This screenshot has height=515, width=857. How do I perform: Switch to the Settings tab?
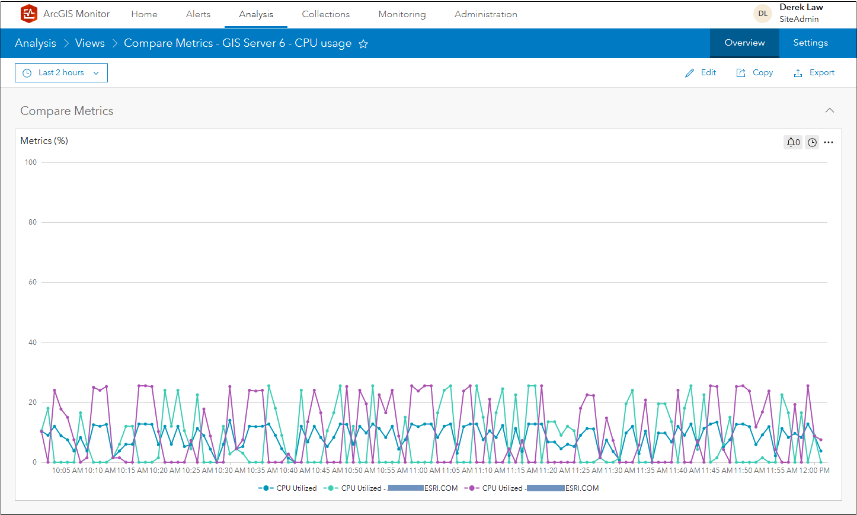[x=810, y=43]
